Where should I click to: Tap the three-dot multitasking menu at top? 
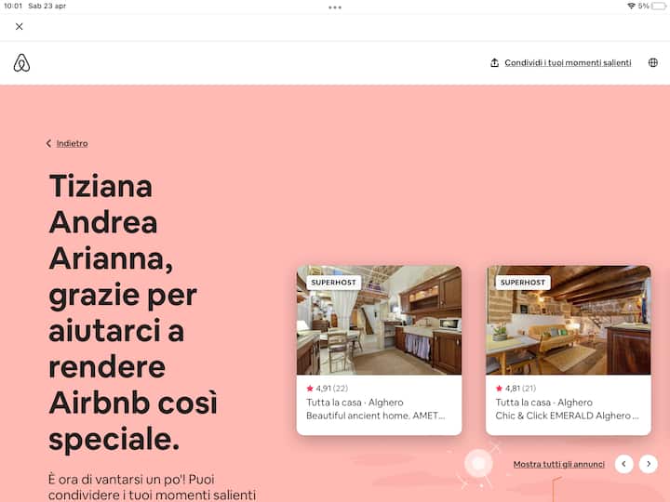click(x=335, y=7)
